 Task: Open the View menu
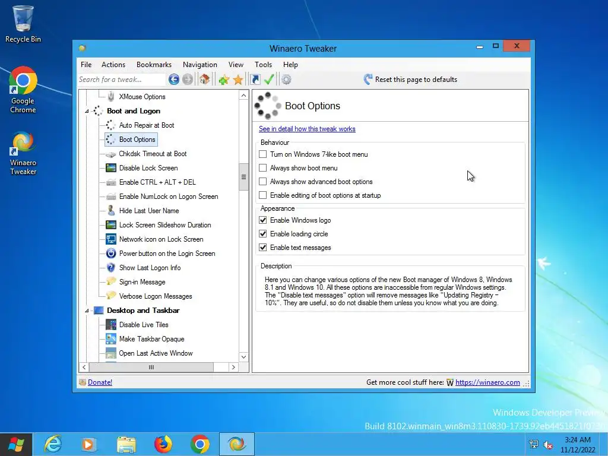tap(236, 65)
